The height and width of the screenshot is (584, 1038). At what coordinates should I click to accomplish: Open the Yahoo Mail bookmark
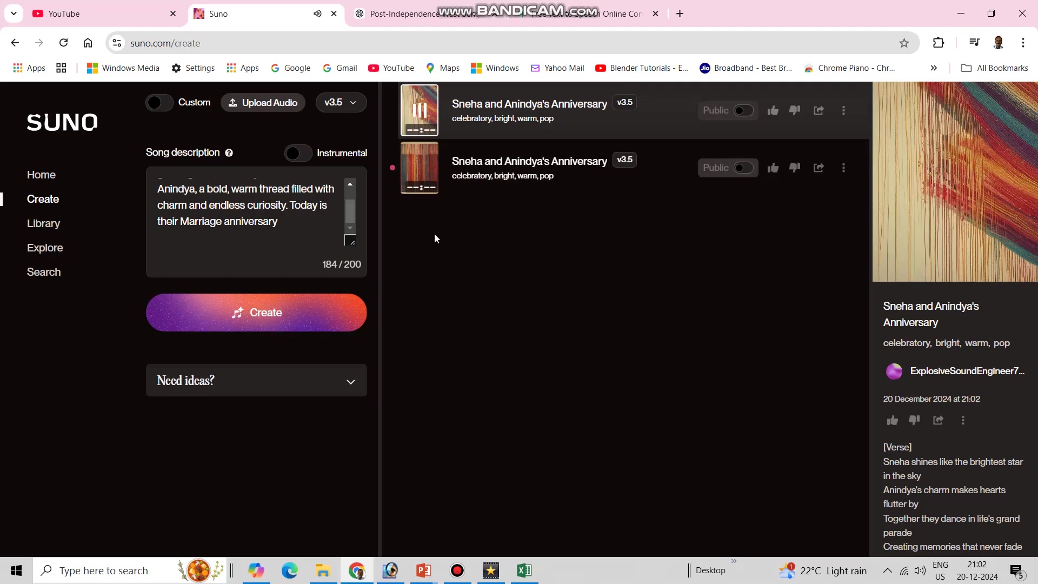point(557,68)
